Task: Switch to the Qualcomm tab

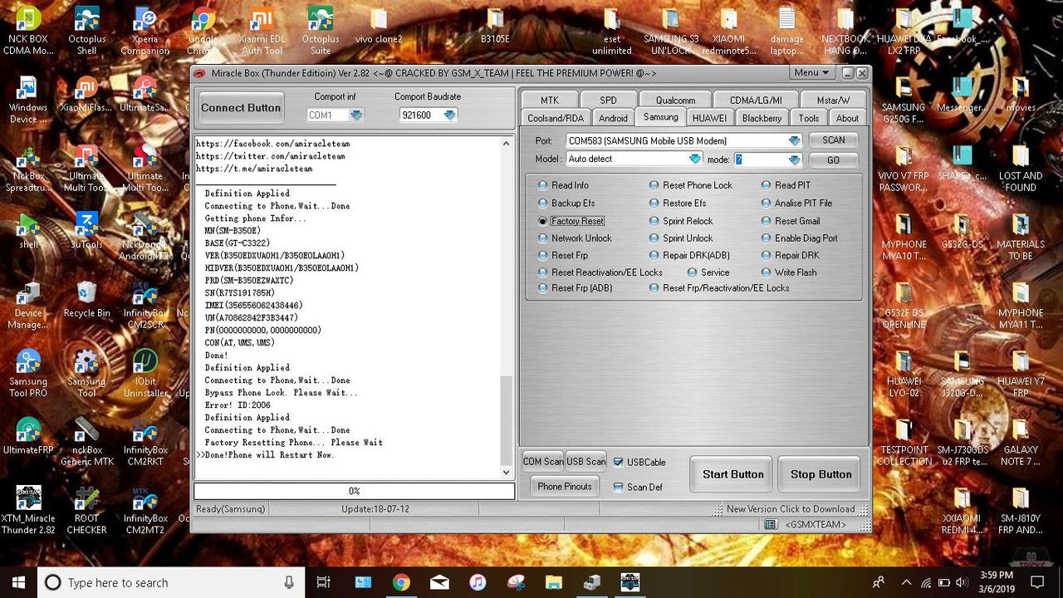Action: (675, 100)
